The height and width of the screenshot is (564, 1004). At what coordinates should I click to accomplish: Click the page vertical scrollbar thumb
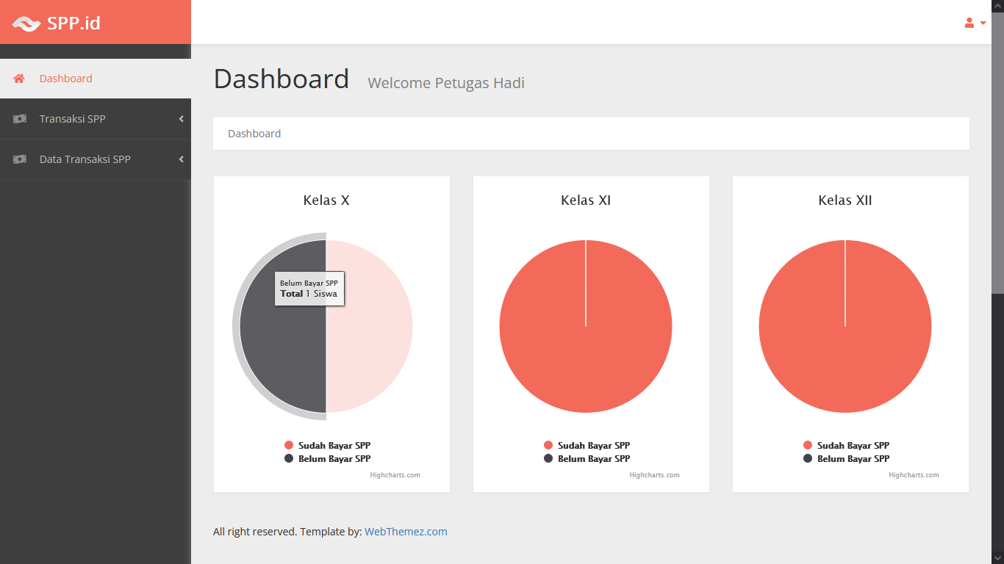(997, 147)
